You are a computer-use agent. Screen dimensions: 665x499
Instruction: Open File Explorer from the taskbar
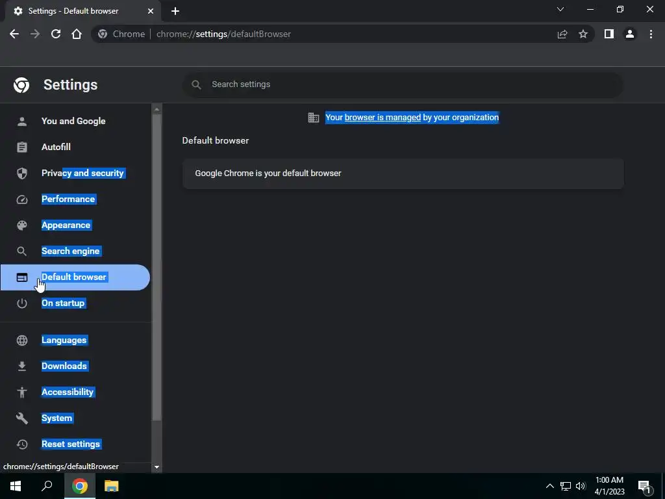pyautogui.click(x=112, y=486)
